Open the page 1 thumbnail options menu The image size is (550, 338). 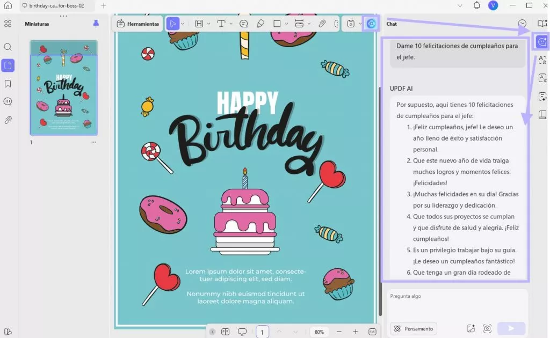click(93, 142)
